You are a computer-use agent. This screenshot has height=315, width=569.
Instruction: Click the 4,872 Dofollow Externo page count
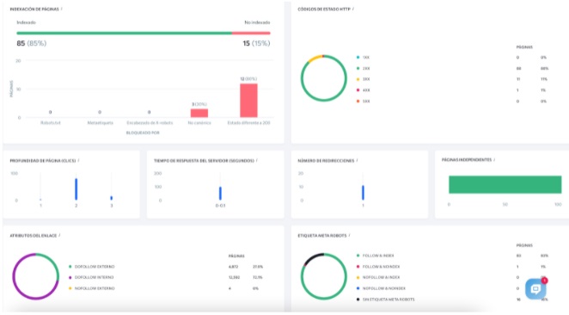(233, 267)
